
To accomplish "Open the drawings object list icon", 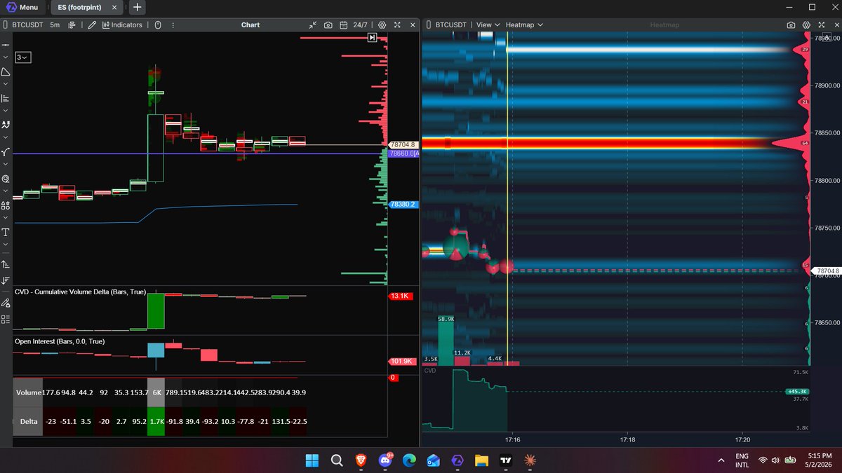I will click(x=6, y=319).
